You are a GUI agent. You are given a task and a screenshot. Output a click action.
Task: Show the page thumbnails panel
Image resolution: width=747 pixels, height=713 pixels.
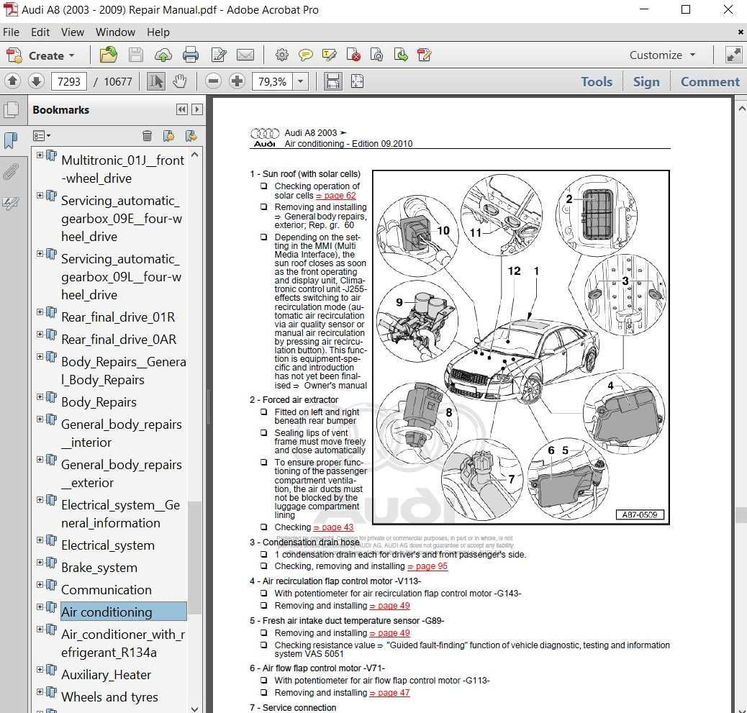11,110
